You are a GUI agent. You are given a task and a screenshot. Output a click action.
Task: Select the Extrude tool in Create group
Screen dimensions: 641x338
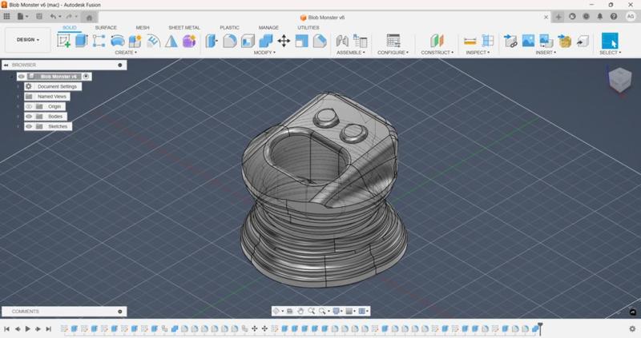coord(81,41)
